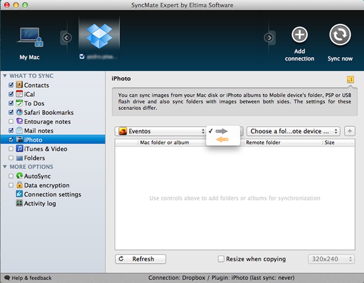Image resolution: width=364 pixels, height=283 pixels.
Task: Click the Eventos album thumbnail icon
Action: 122,131
